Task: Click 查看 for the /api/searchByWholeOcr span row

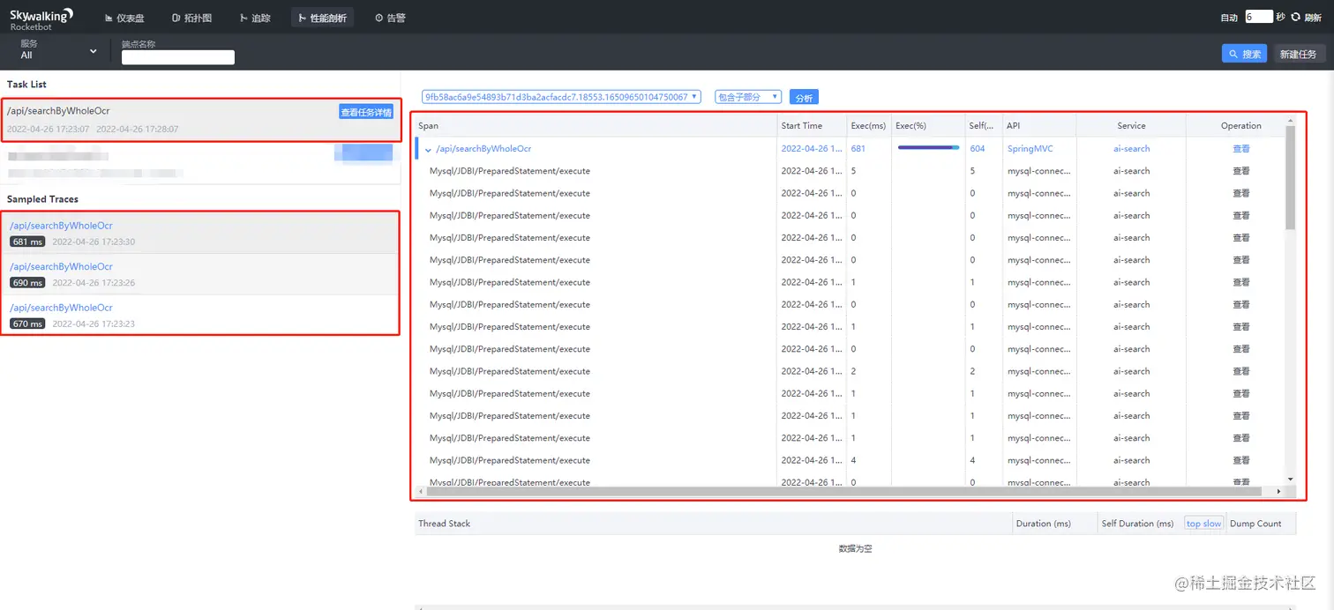Action: [x=1240, y=149]
